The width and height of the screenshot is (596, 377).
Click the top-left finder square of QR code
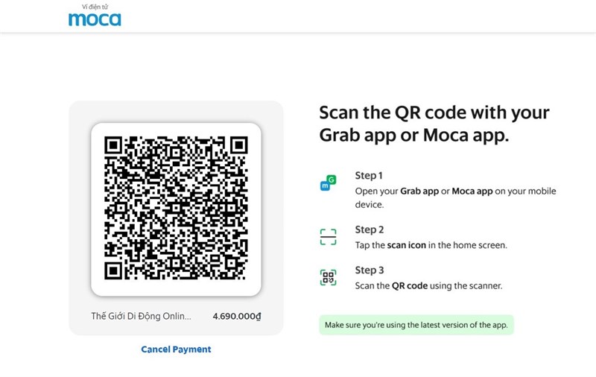113,145
